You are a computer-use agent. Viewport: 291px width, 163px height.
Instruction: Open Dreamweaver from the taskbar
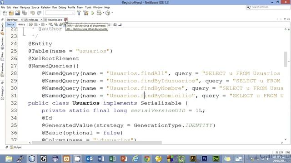click(x=216, y=158)
